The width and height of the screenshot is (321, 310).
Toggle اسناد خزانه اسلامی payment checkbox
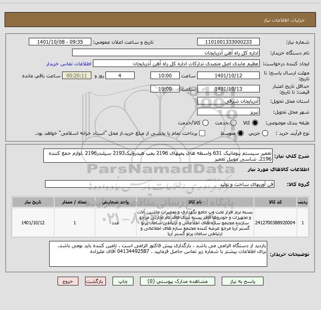[x=202, y=133]
